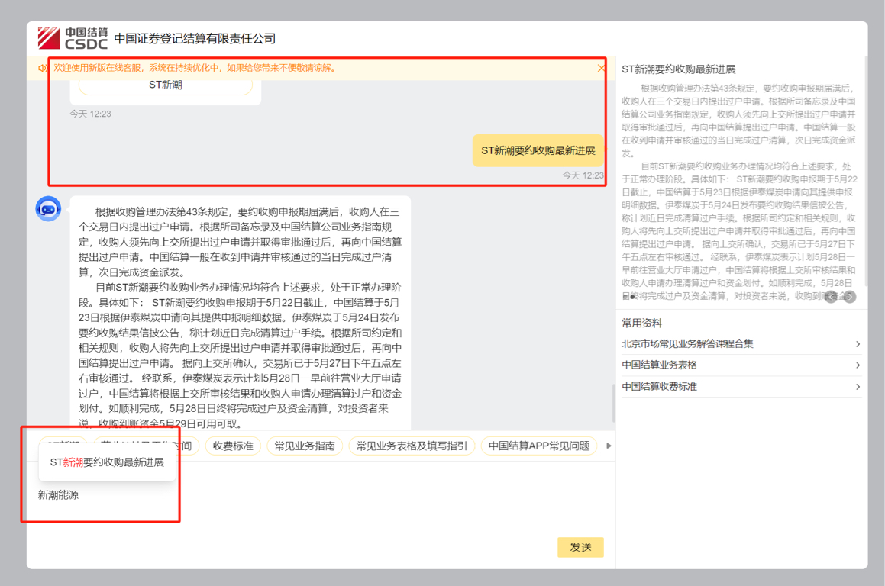Click the speaker icon in the notice bar
Screen dimensions: 885x586
click(42, 68)
